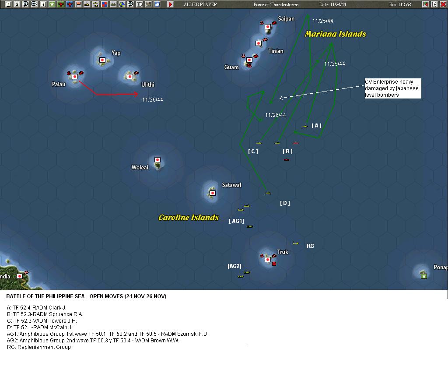Click the 'Caroline Islands' map label

pos(189,218)
